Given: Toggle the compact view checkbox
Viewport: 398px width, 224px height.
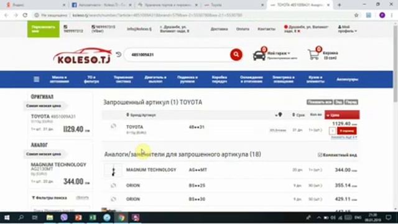Looking at the screenshot, I should click(320, 155).
